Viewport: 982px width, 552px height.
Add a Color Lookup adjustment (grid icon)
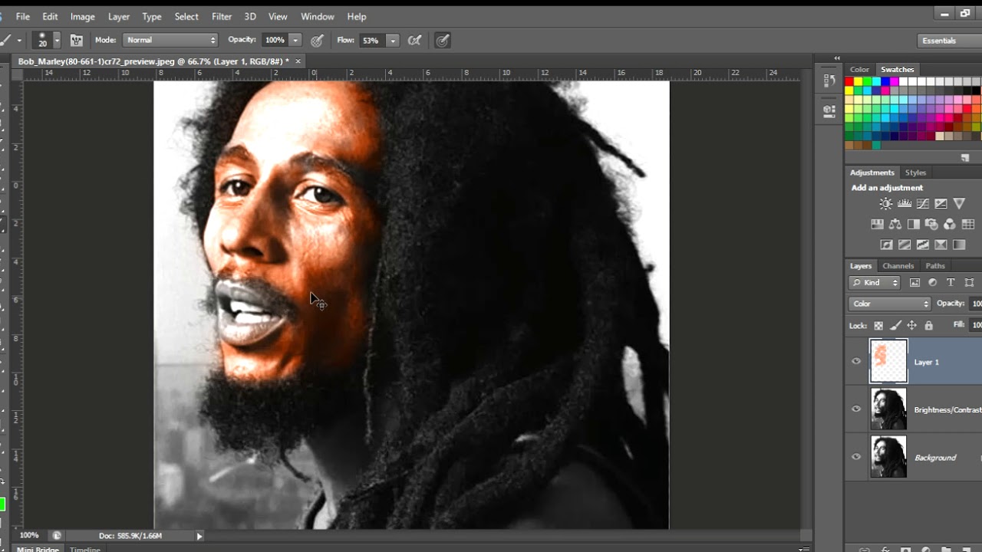point(968,225)
